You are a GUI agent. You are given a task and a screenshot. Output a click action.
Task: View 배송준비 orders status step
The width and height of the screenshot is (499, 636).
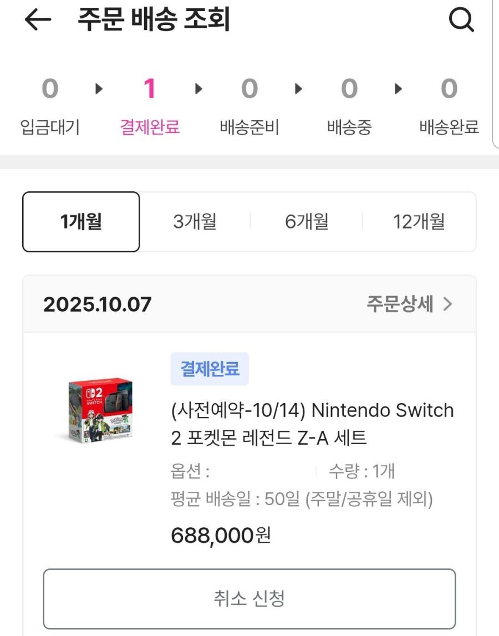point(249,105)
